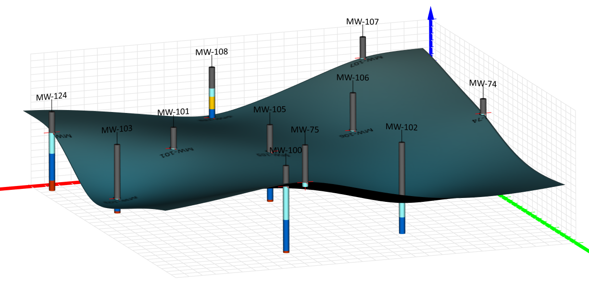Select the dark blue interval of MW-102
This screenshot has width=589, height=285.
pos(402,225)
